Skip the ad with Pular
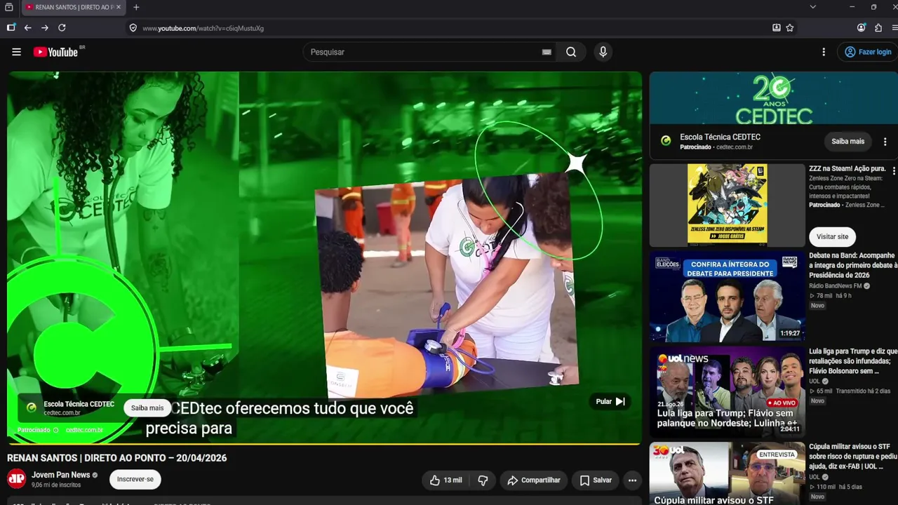Screen dimensions: 898x505 point(610,402)
